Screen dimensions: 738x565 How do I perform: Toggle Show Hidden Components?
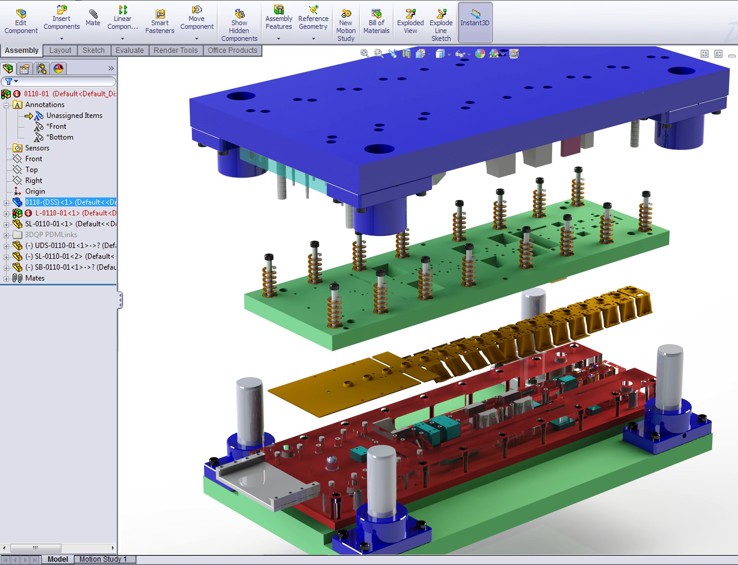coord(239,25)
